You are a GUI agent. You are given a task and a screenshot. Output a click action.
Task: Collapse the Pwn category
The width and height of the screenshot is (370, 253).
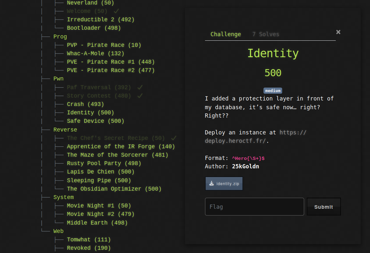pyautogui.click(x=58, y=79)
